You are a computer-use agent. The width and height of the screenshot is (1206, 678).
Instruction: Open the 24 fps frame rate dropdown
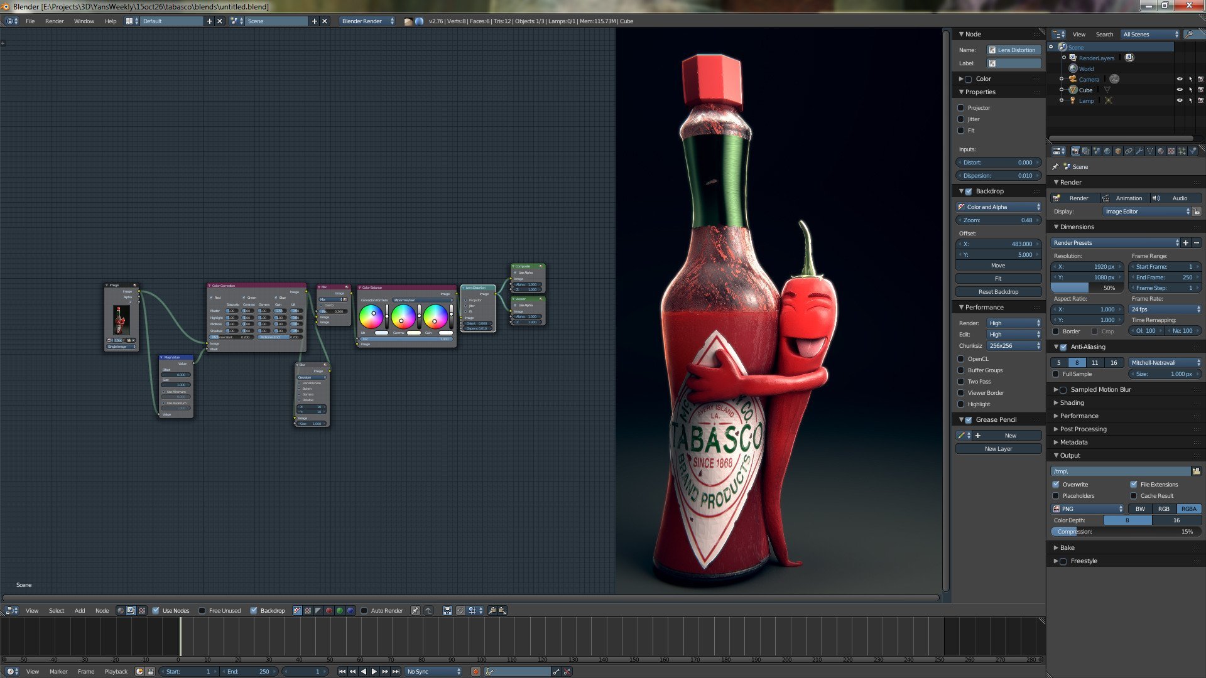(1165, 309)
